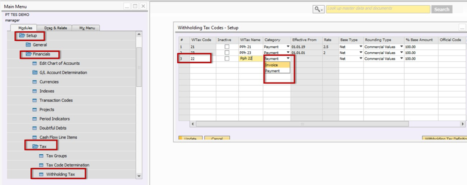Click the WTax Code cell containing 22
This screenshot has width=467, height=185.
203,58
